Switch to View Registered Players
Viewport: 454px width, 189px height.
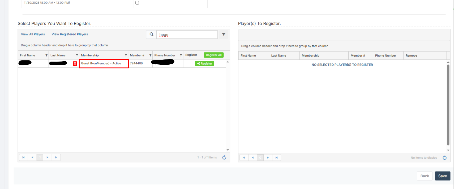(x=70, y=34)
